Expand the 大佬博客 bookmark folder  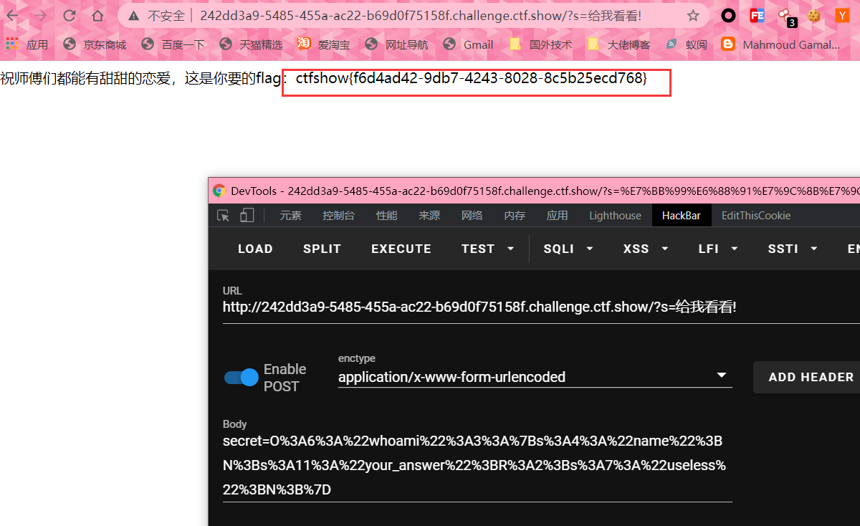coord(618,44)
